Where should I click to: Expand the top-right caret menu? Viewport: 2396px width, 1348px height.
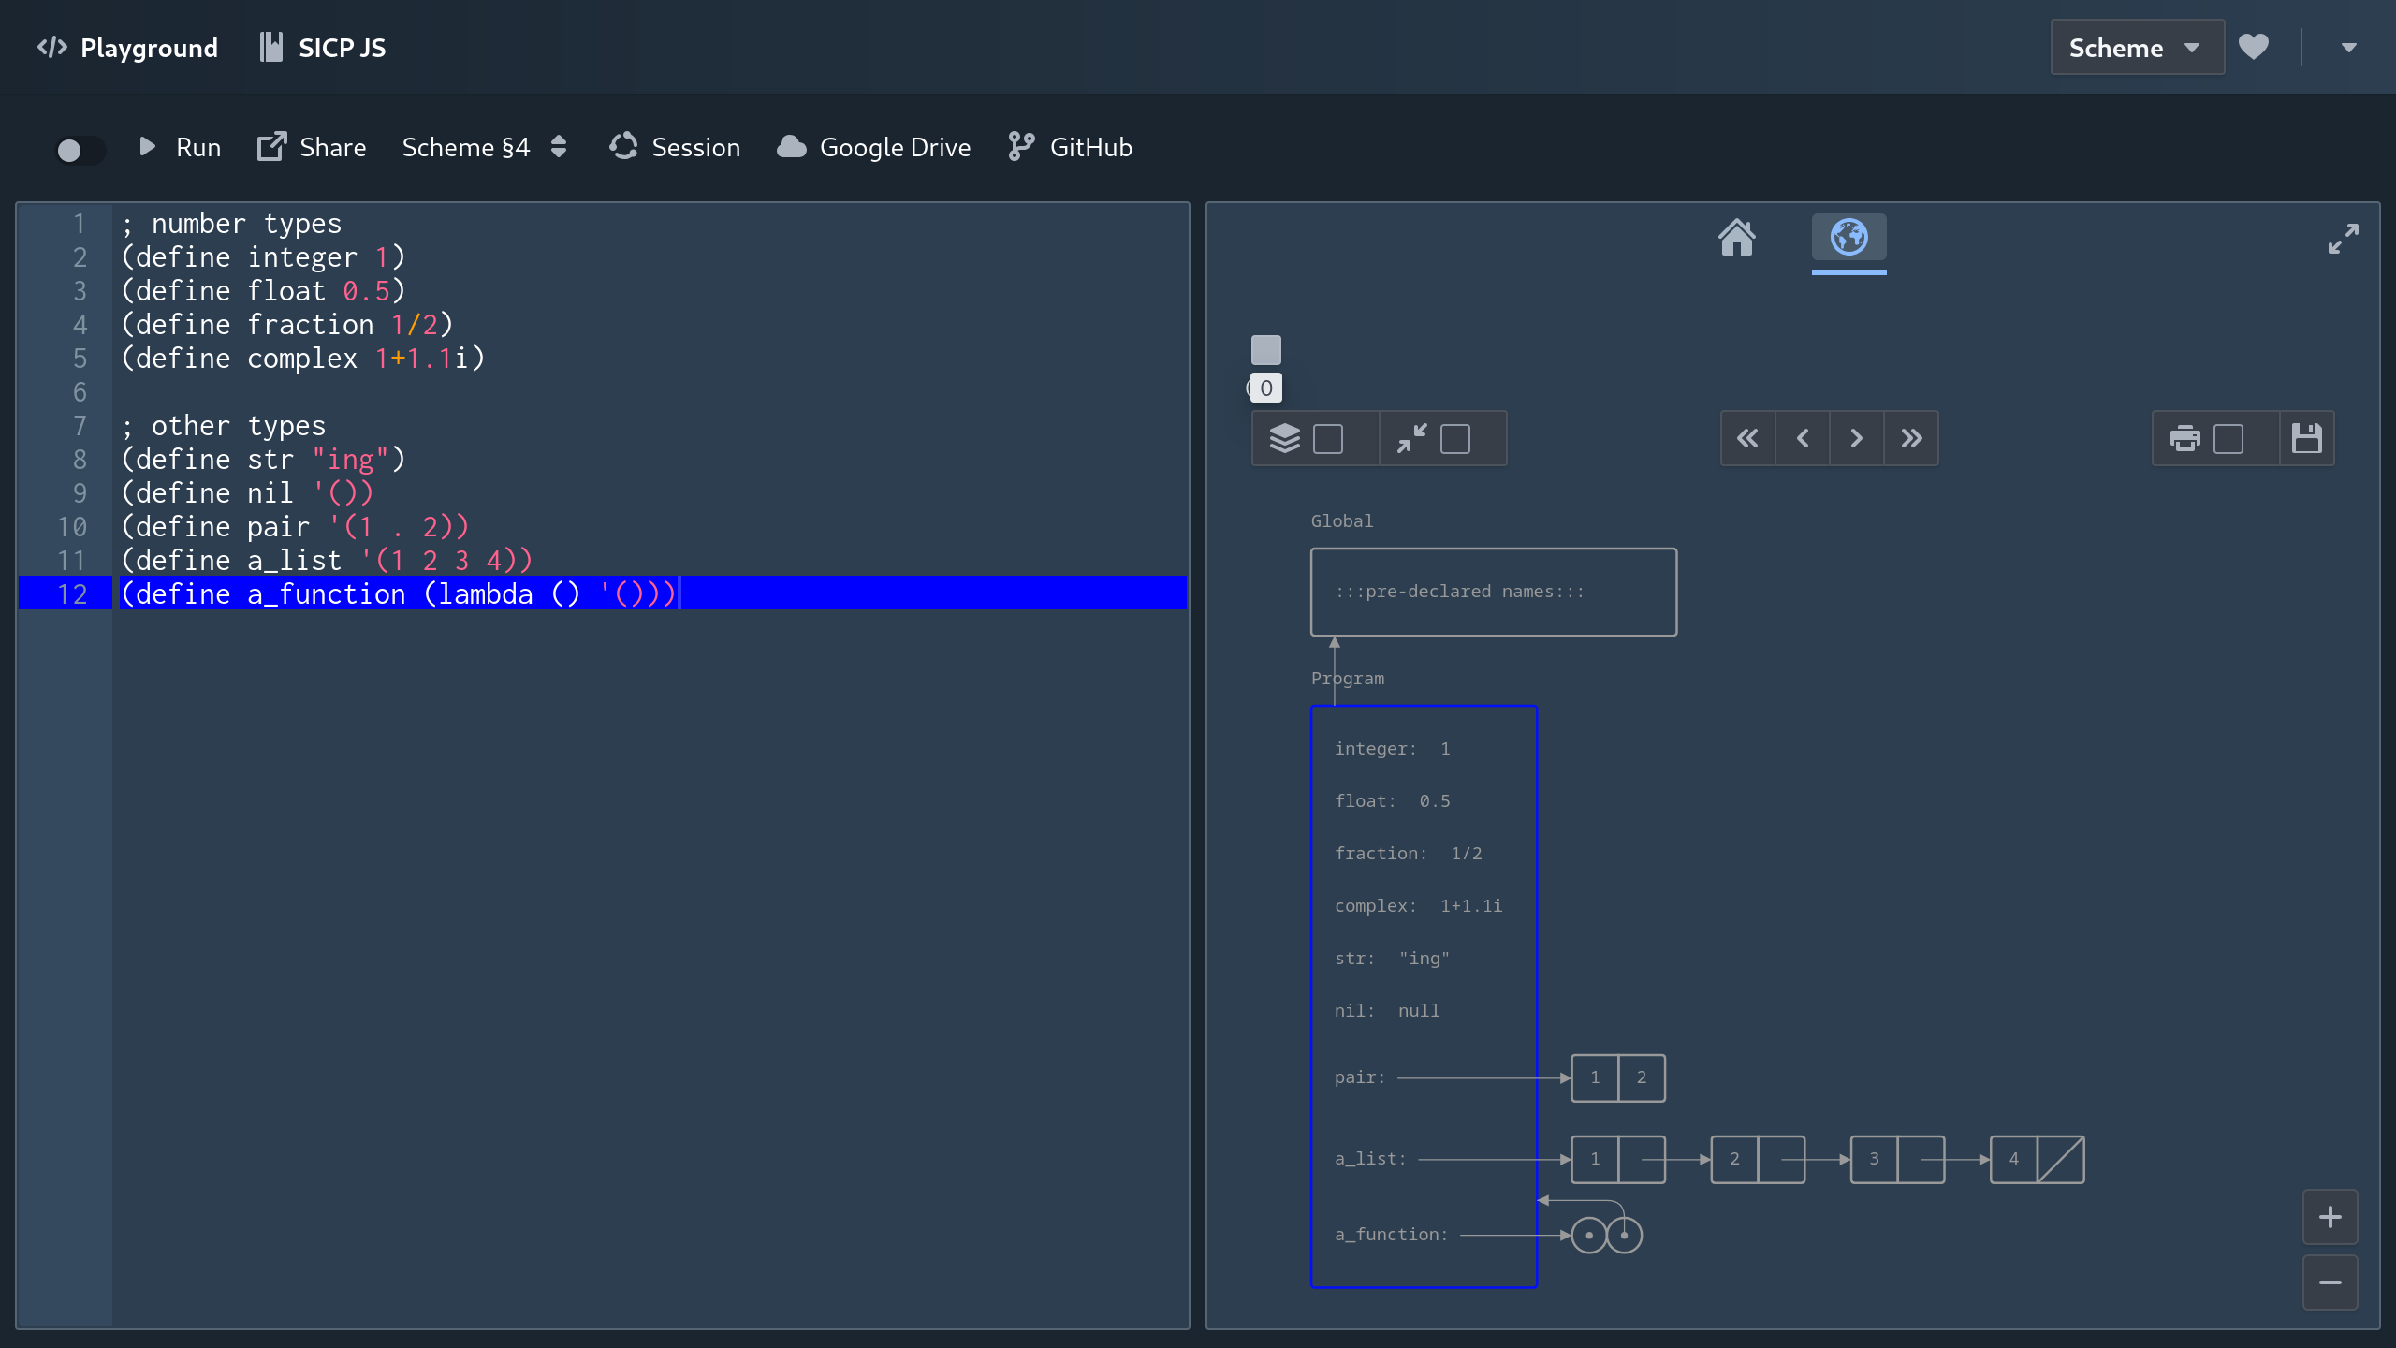(x=2348, y=48)
